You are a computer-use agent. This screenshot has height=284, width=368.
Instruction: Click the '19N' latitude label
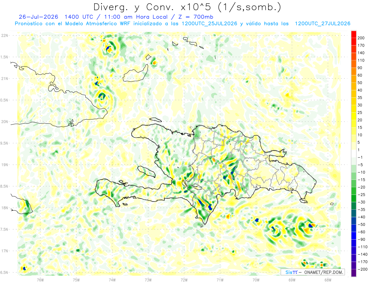coord(4,165)
